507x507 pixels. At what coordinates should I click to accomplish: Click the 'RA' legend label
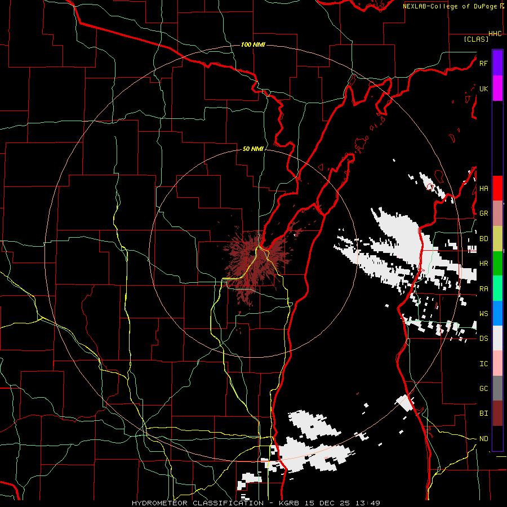pyautogui.click(x=484, y=289)
